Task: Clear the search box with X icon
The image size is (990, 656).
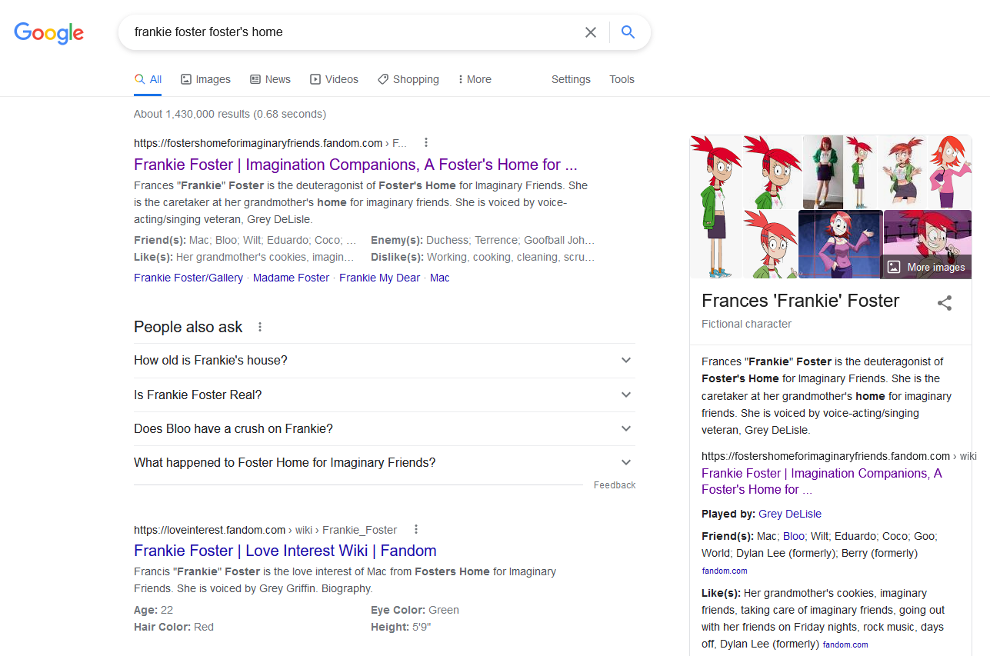Action: (x=590, y=32)
